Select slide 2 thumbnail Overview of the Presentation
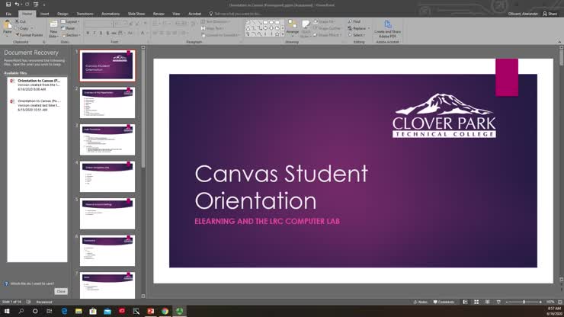This screenshot has height=317, width=564. (107, 103)
